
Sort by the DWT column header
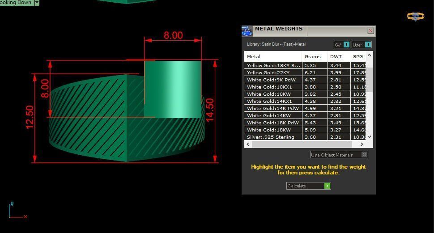[339, 56]
